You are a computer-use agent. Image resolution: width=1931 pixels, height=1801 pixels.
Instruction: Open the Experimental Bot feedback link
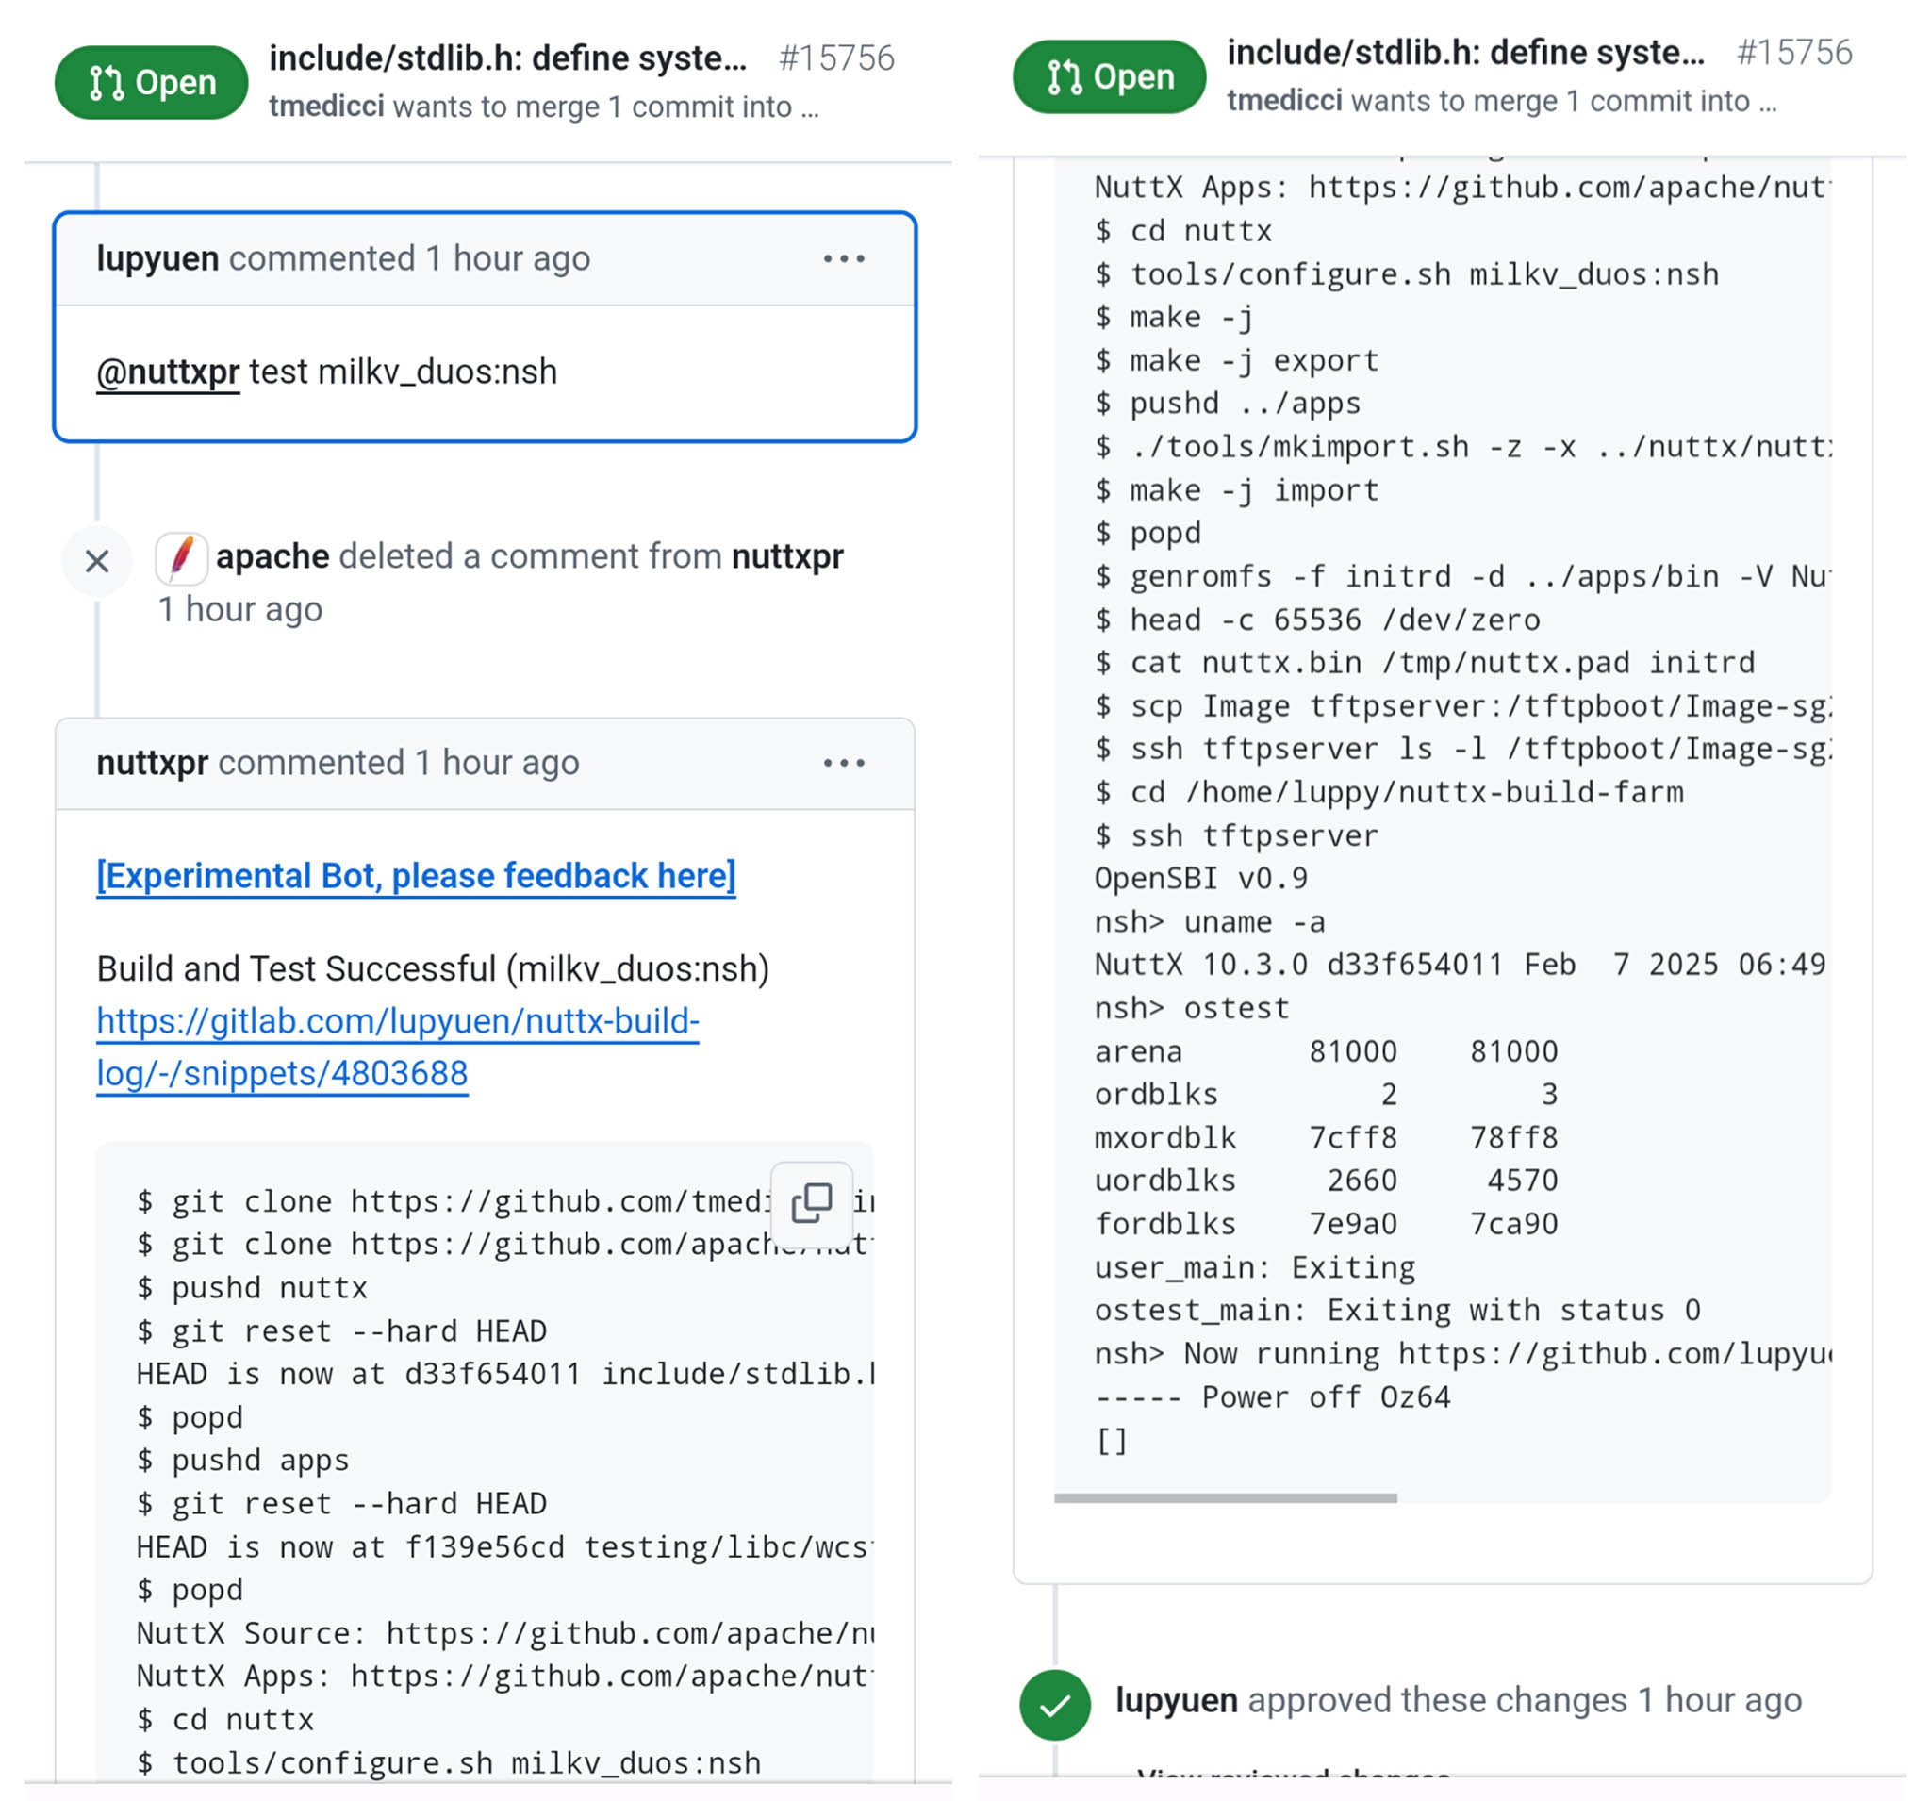(x=416, y=875)
